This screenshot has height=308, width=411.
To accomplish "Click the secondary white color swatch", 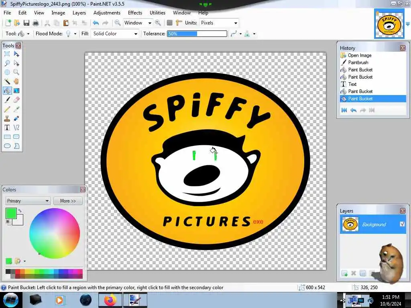I will (19, 221).
